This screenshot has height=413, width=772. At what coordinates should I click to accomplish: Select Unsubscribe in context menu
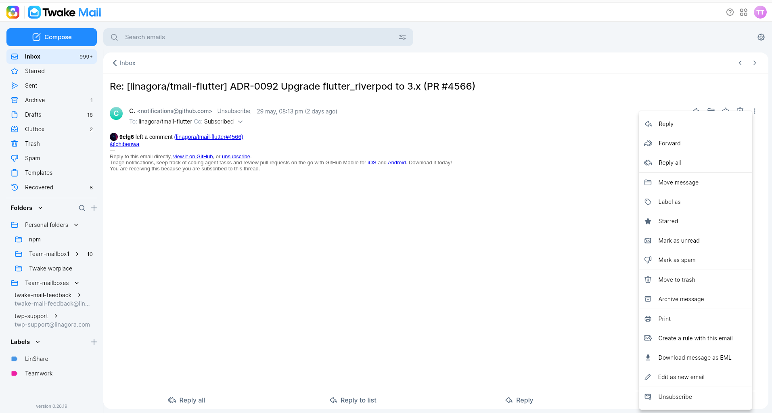point(696,397)
